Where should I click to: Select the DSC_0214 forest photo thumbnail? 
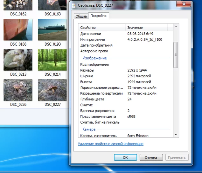click(x=52, y=60)
